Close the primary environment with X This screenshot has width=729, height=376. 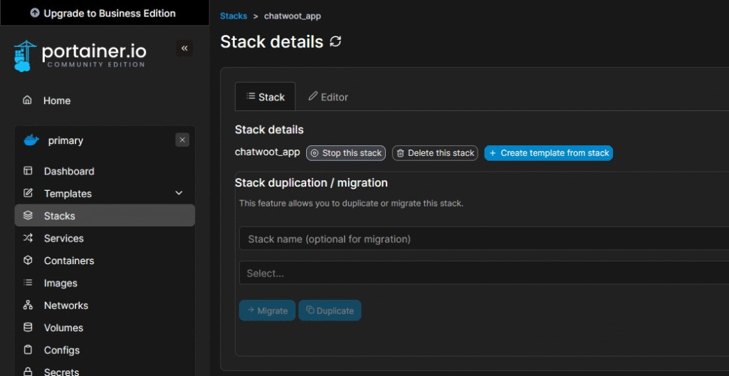click(182, 140)
